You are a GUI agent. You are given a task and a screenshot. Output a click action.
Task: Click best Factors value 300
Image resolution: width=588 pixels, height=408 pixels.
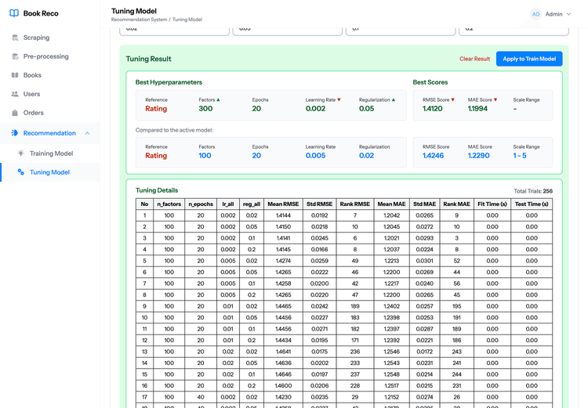click(205, 109)
